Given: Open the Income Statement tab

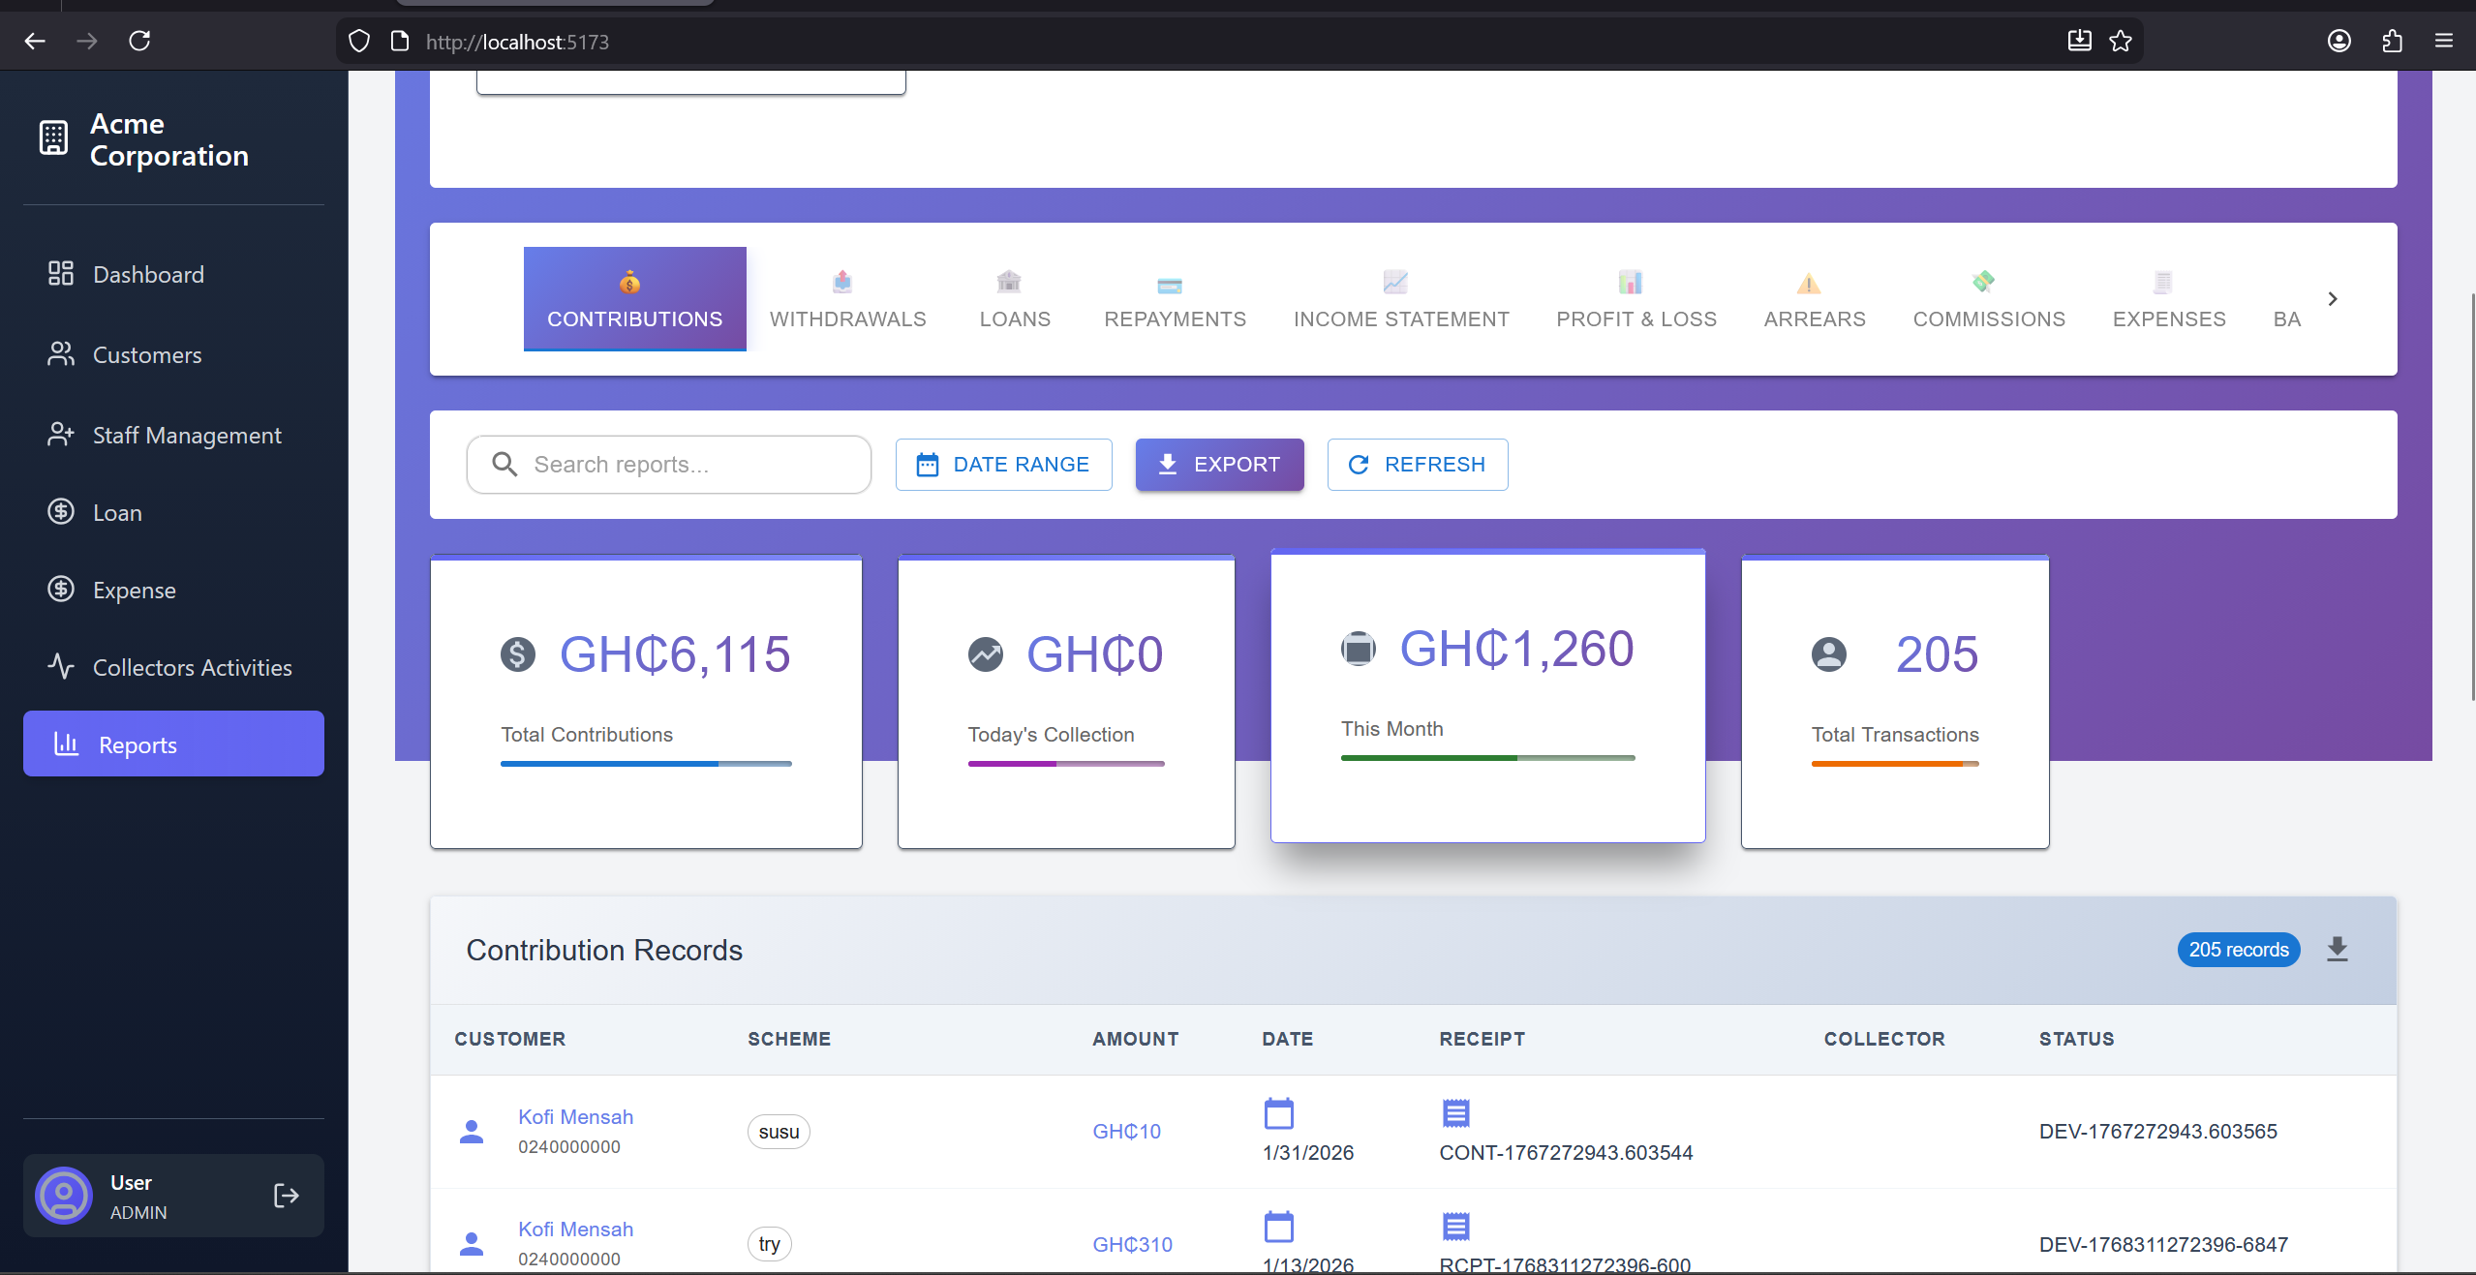Looking at the screenshot, I should 1400,299.
